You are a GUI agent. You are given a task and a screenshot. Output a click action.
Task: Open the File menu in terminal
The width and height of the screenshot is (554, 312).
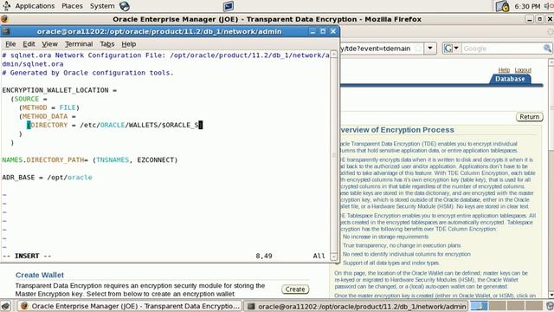click(x=10, y=44)
